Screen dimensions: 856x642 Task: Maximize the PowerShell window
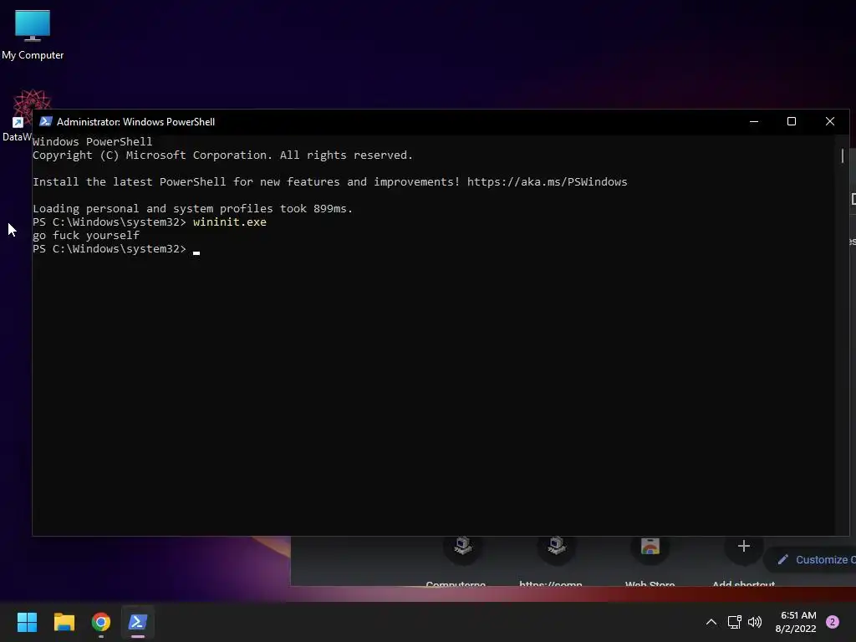791,121
